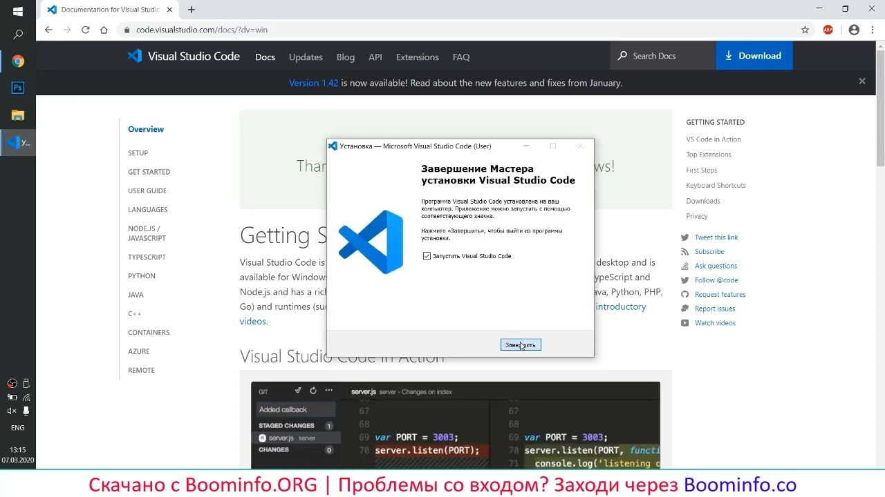Image resolution: width=885 pixels, height=497 pixels.
Task: Click the VS Code installer taskbar item
Action: (x=18, y=143)
